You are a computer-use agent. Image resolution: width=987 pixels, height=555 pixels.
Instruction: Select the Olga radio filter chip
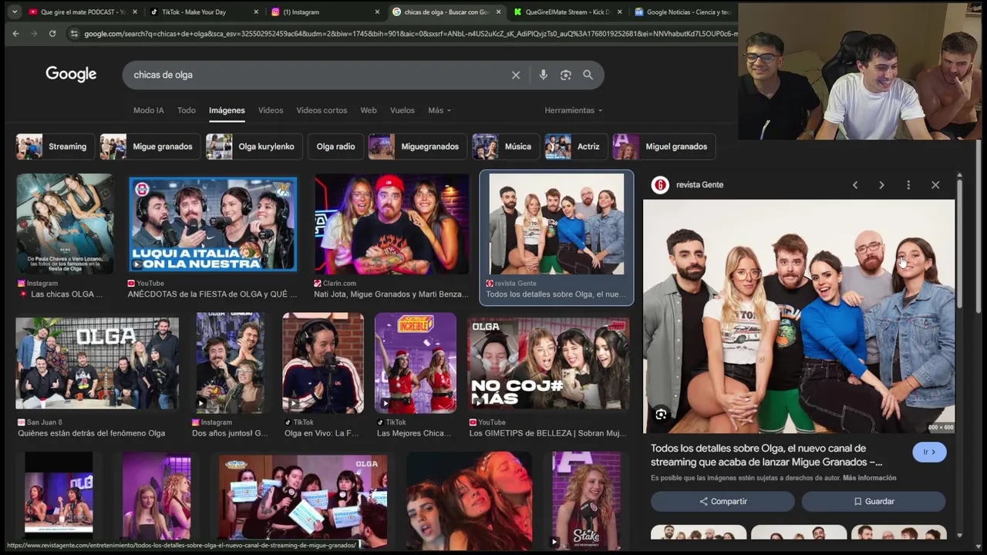point(335,146)
